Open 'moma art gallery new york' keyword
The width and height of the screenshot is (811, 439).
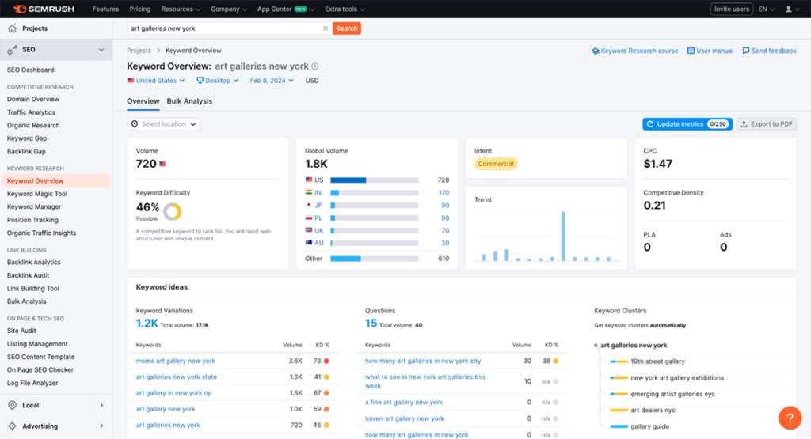point(175,361)
